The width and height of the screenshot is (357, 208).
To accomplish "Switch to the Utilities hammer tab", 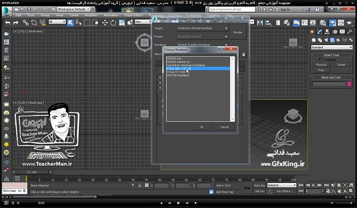I will [350, 32].
